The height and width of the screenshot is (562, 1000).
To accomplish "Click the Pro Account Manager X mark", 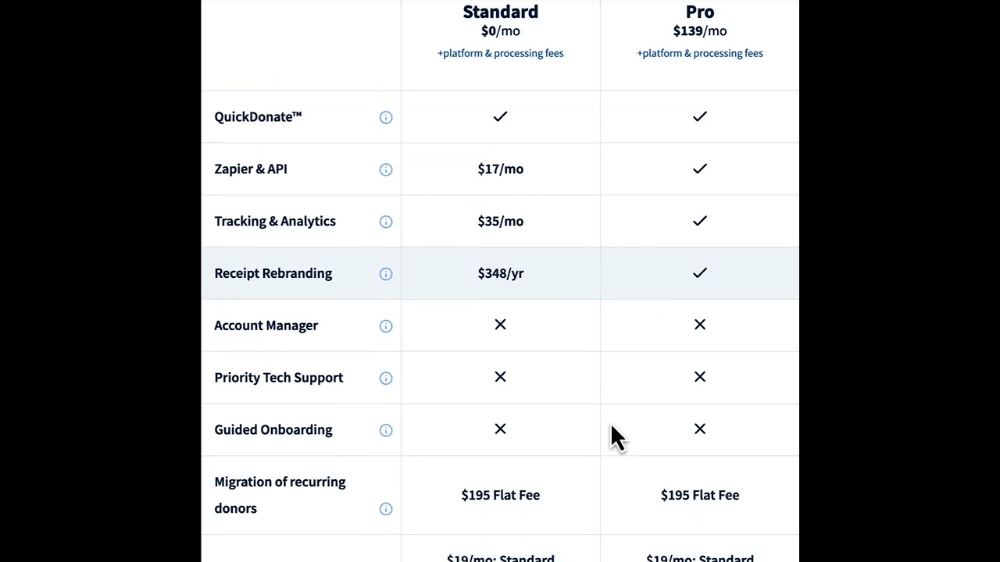I will coord(699,325).
